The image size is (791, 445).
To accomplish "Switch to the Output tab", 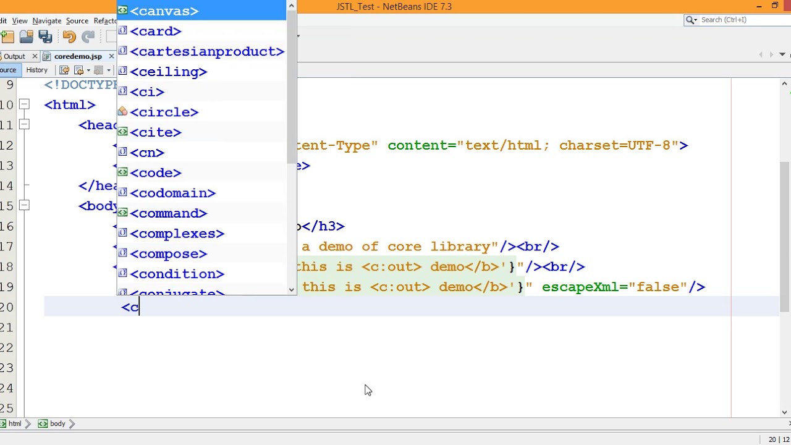I will point(14,56).
